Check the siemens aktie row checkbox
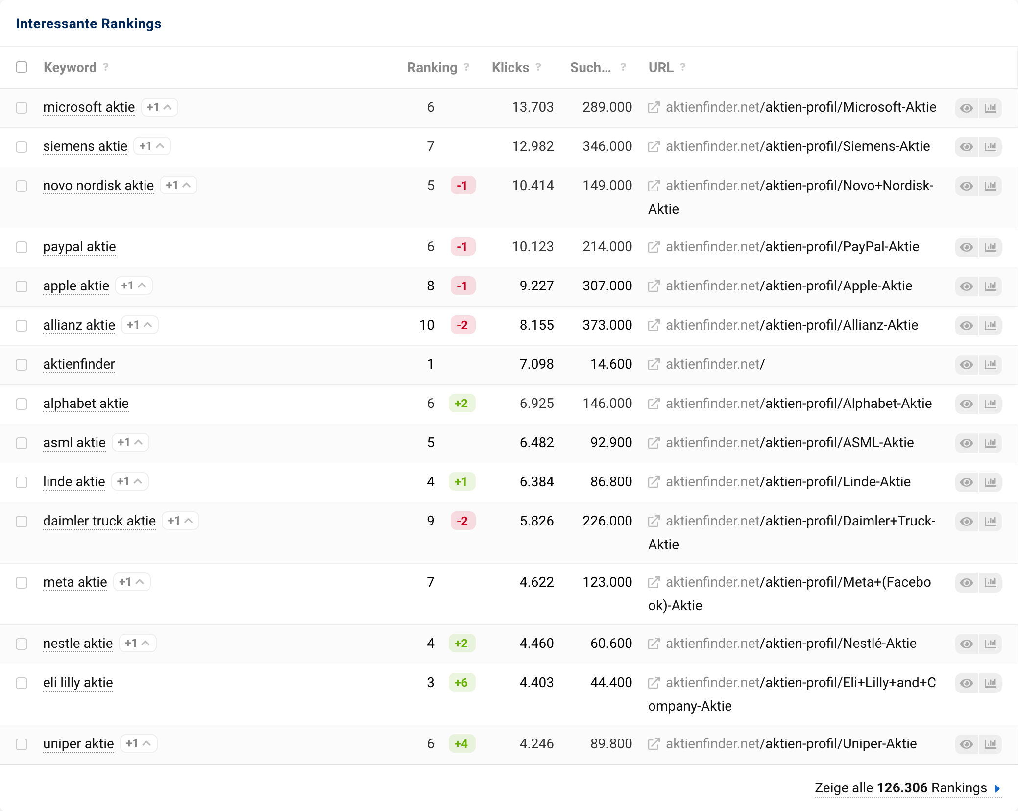Image resolution: width=1018 pixels, height=811 pixels. [x=22, y=147]
